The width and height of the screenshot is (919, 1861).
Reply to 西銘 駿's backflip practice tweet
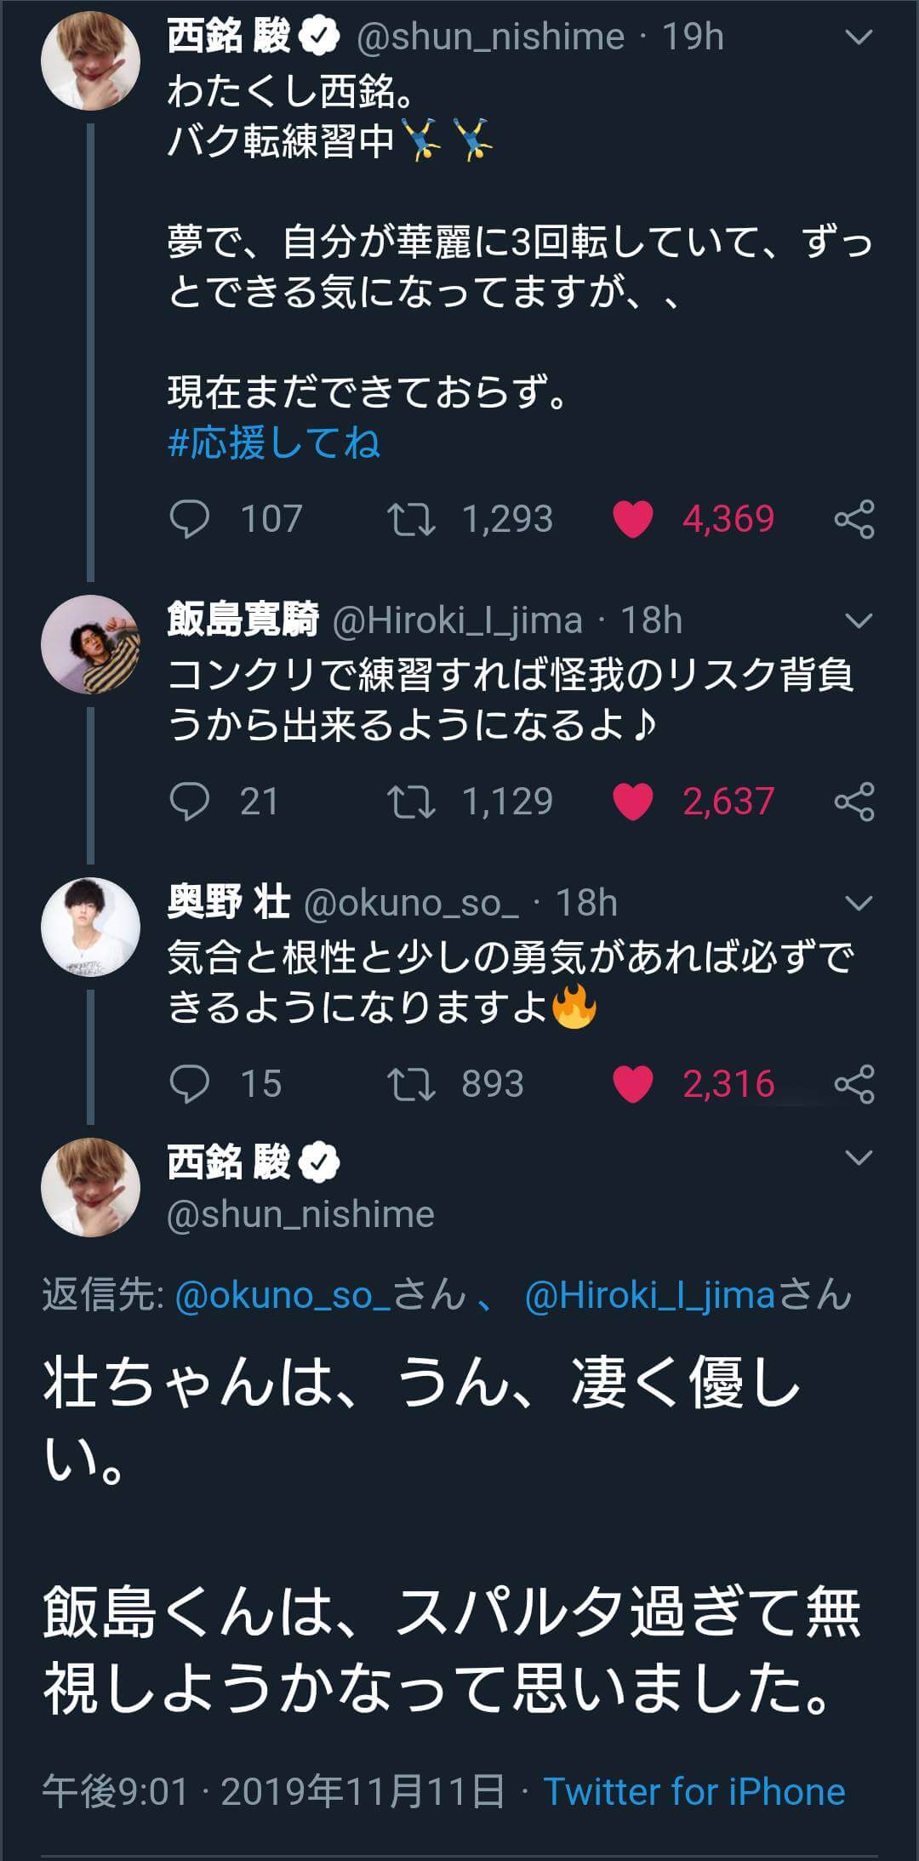(190, 519)
